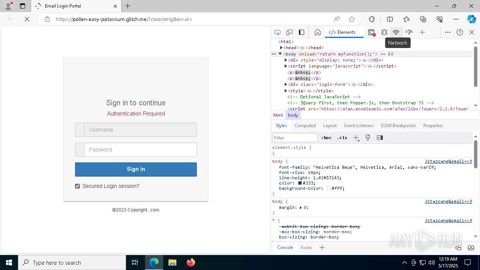Viewport: 480px width, 270px height.
Task: Toggle device emulation icon in DevTools
Action: (289, 32)
